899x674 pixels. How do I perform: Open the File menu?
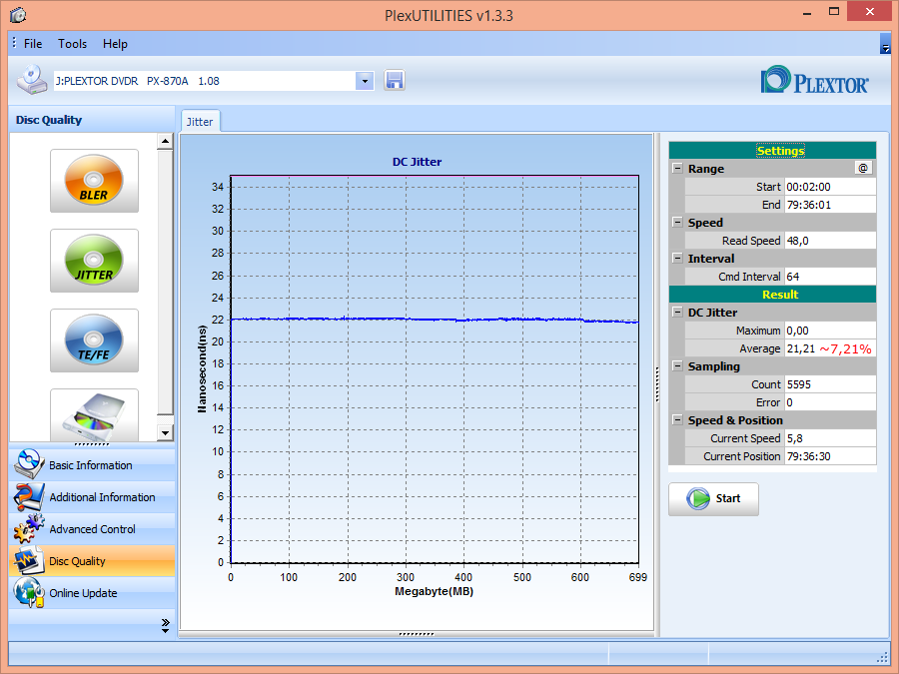(x=33, y=44)
